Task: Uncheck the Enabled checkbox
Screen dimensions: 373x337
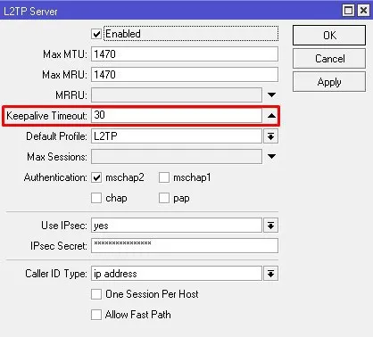Action: [x=96, y=34]
